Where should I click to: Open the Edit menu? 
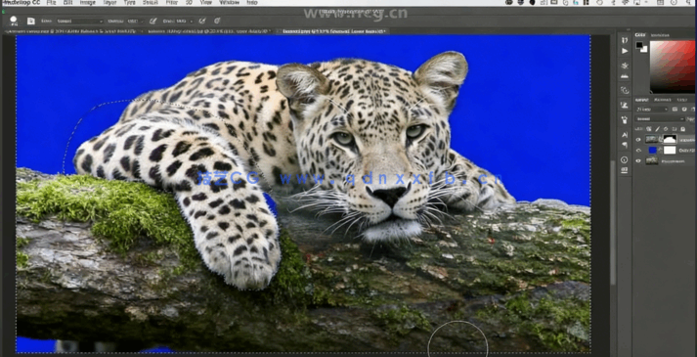point(67,2)
